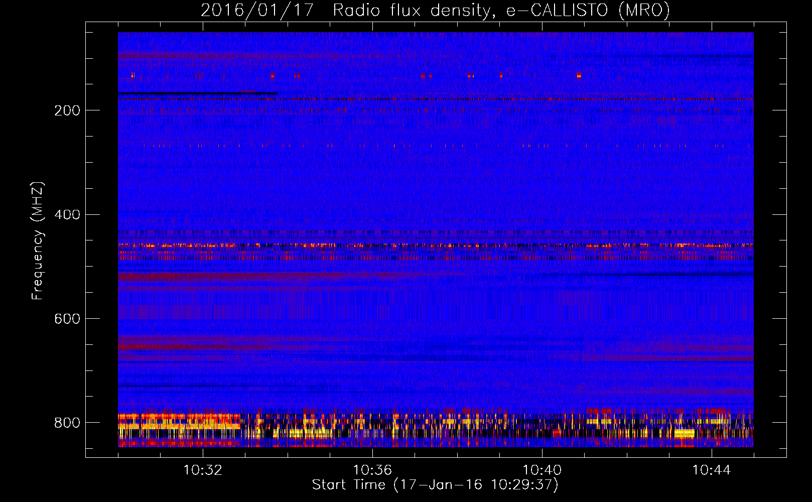
Task: Click the plot title '2016/01/17 Radio flux density'
Action: click(x=435, y=10)
